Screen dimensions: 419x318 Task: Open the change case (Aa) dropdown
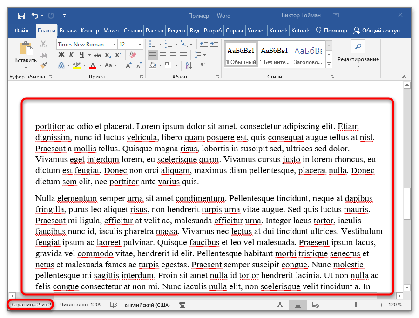click(110, 65)
